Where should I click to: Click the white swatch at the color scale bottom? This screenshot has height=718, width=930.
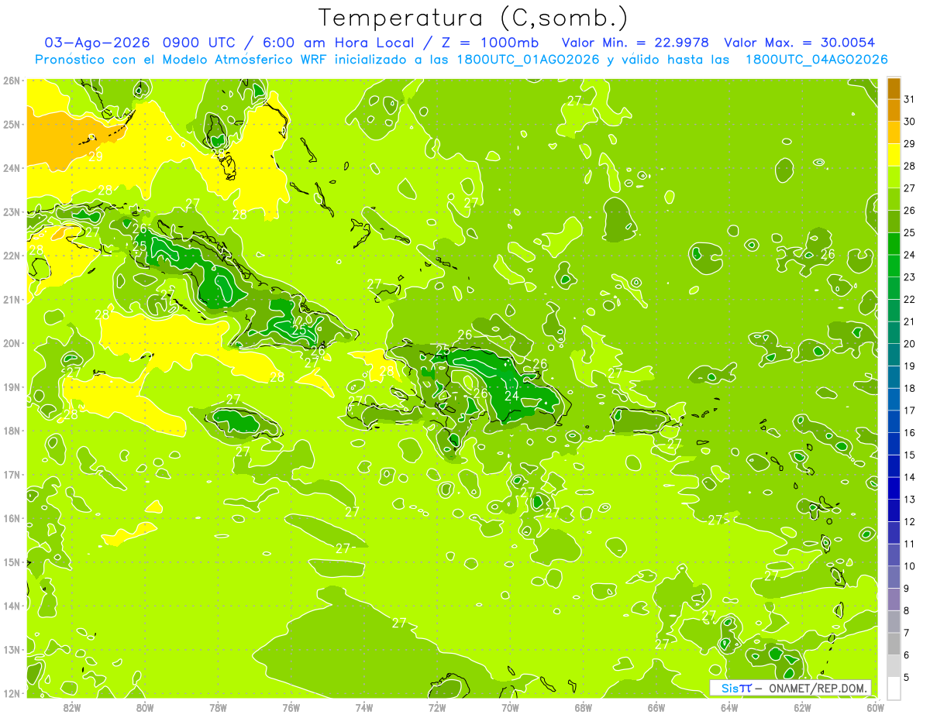[894, 688]
